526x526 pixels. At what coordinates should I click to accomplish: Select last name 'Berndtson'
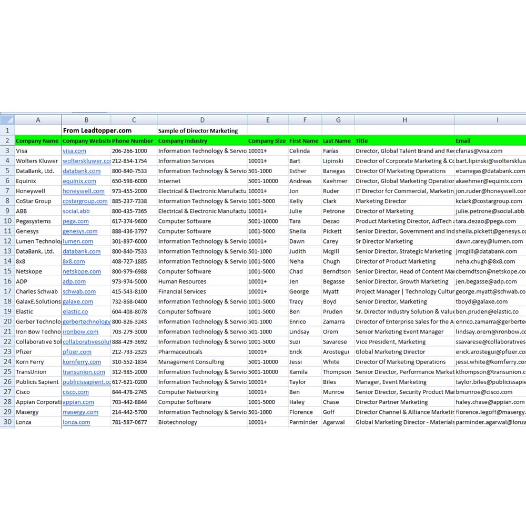pyautogui.click(x=338, y=271)
